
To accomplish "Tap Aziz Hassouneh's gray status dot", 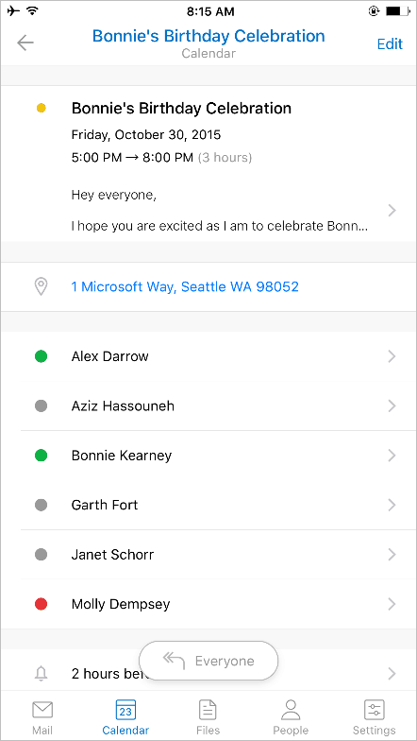I will pyautogui.click(x=42, y=406).
